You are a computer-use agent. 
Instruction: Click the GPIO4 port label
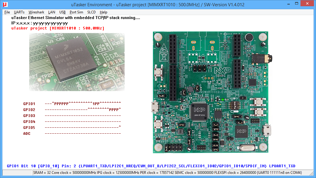tap(29, 122)
